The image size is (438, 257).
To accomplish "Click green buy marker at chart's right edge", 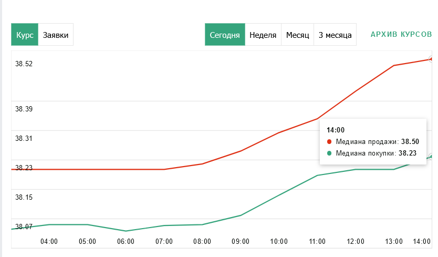I will click(432, 157).
